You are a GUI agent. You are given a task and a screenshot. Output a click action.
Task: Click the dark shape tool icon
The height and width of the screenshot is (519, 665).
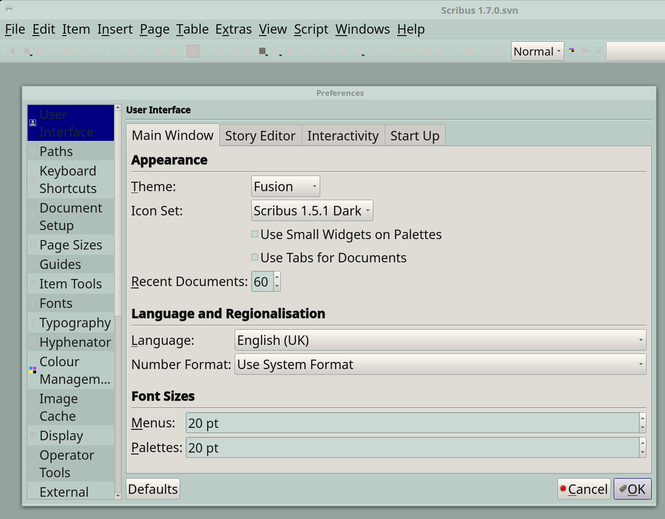tap(262, 51)
